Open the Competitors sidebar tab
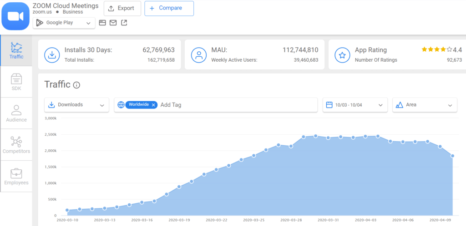Image resolution: width=466 pixels, height=226 pixels. coord(16,145)
